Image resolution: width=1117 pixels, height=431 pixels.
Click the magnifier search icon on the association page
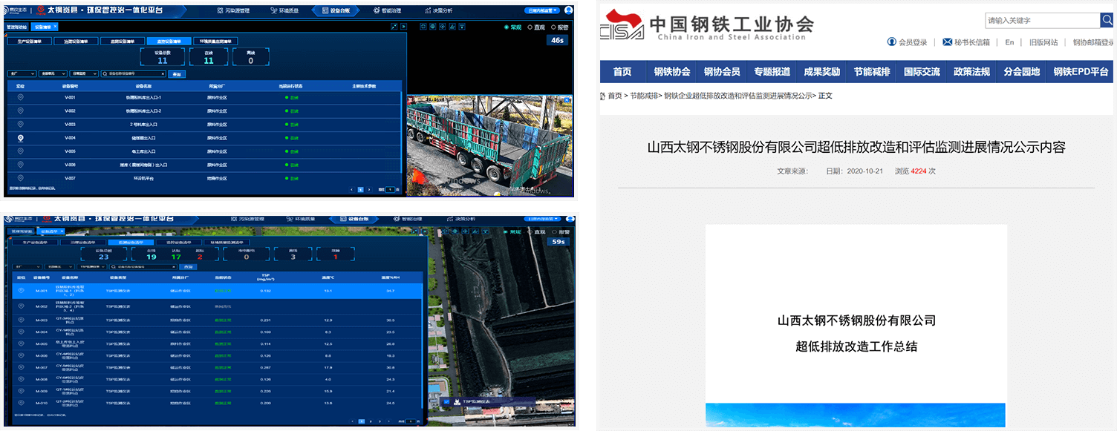point(1107,21)
